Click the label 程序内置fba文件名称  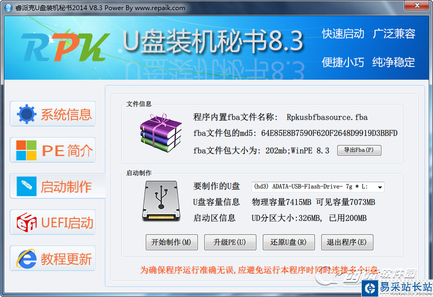235,117
